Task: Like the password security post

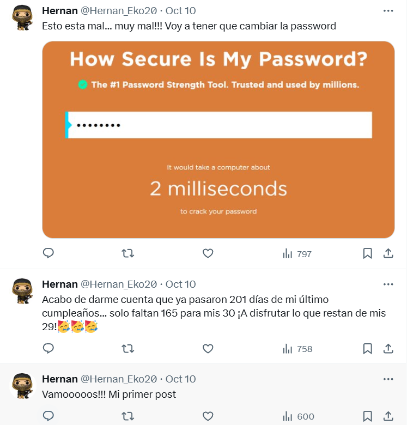Action: (x=208, y=253)
